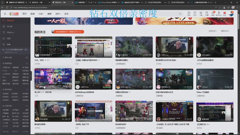Expand the 单机热游 category arrow
This screenshot has width=240, height=135.
tap(27, 89)
